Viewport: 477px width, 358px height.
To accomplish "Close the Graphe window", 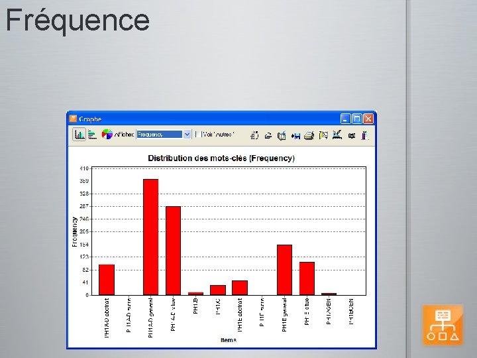I will [x=368, y=119].
